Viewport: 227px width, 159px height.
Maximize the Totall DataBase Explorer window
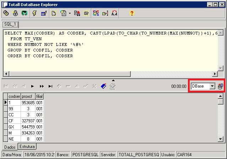click(215, 5)
